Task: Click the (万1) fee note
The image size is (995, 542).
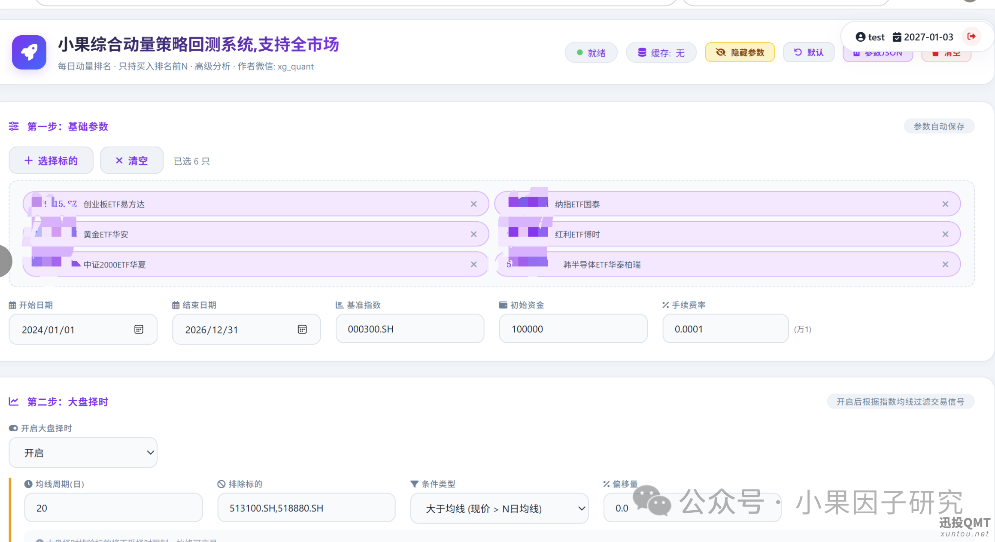Action: [803, 329]
